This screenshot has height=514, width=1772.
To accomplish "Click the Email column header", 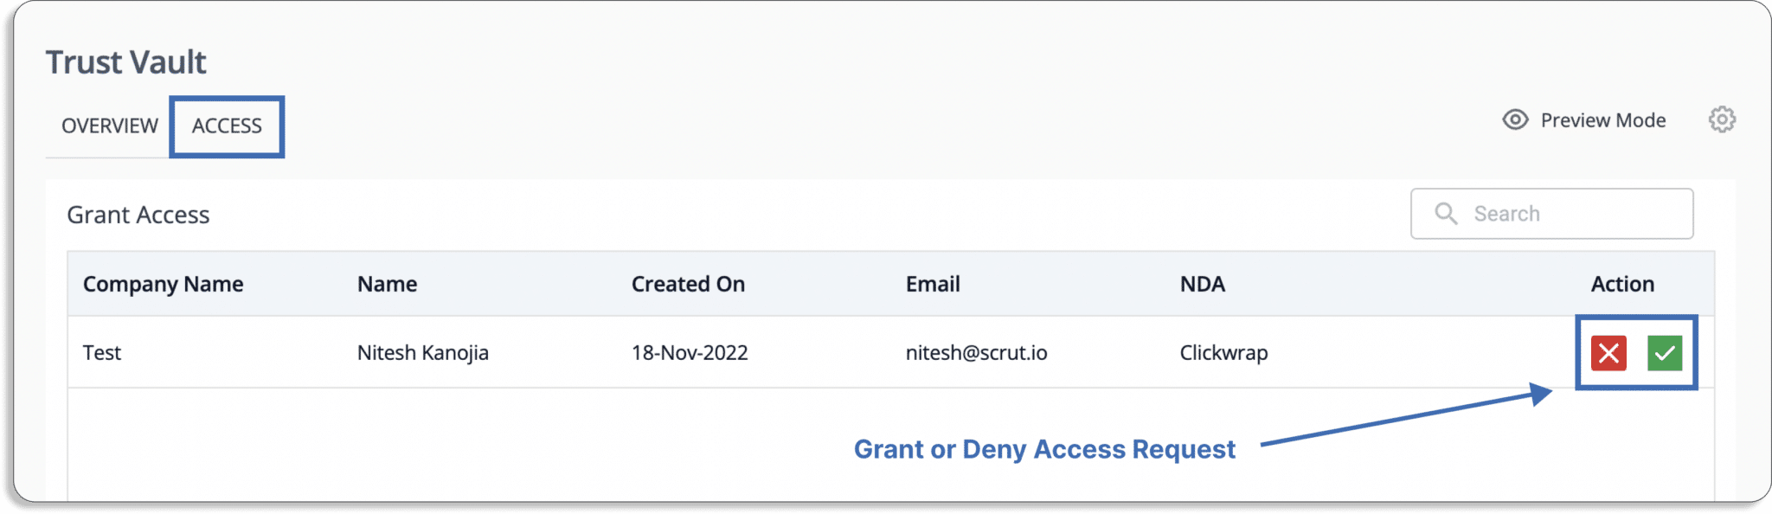I will click(x=933, y=284).
